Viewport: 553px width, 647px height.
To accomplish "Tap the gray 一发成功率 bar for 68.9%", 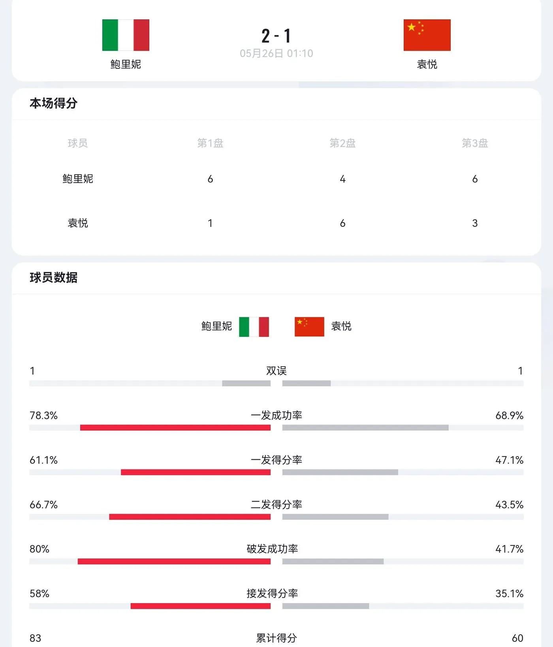I will click(x=365, y=428).
